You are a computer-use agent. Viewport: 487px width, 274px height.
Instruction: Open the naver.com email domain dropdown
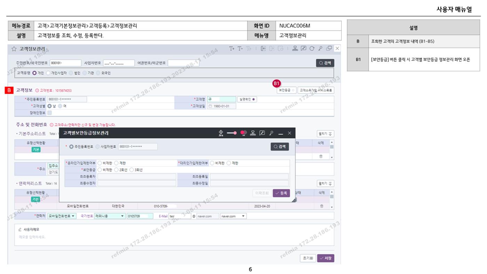point(233,216)
